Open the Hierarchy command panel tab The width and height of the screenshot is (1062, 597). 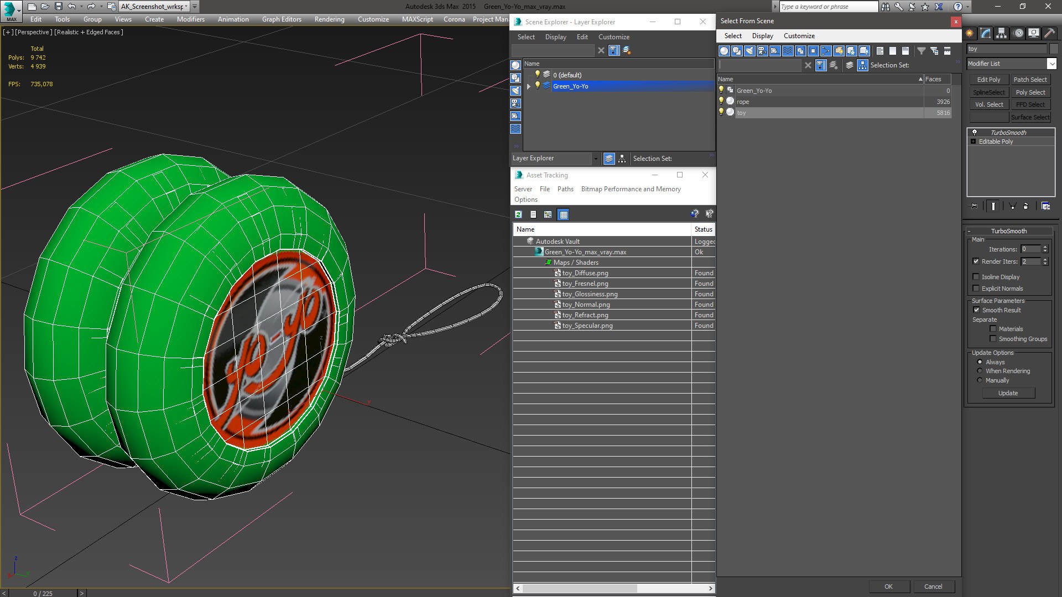point(1001,33)
